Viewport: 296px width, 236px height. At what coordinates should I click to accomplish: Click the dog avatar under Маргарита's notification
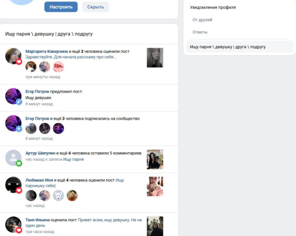pos(31,67)
